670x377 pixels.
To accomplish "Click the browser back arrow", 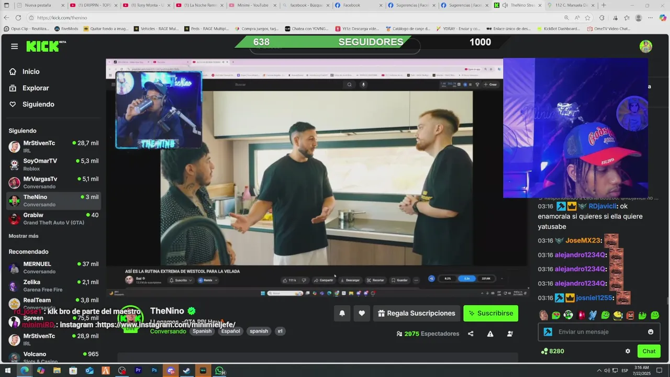I will pos(7,18).
